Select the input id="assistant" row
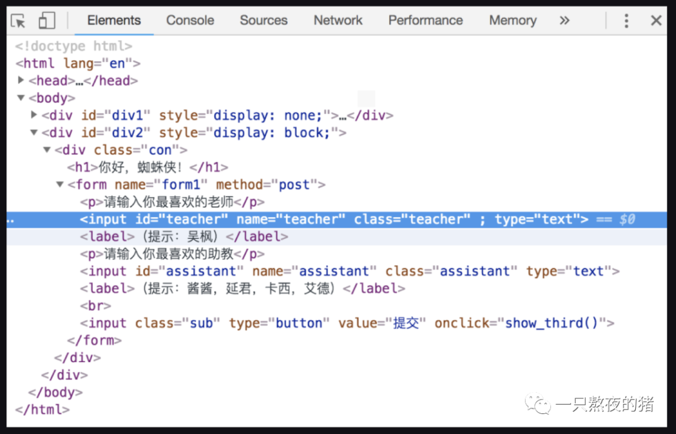The width and height of the screenshot is (676, 434). (x=350, y=271)
